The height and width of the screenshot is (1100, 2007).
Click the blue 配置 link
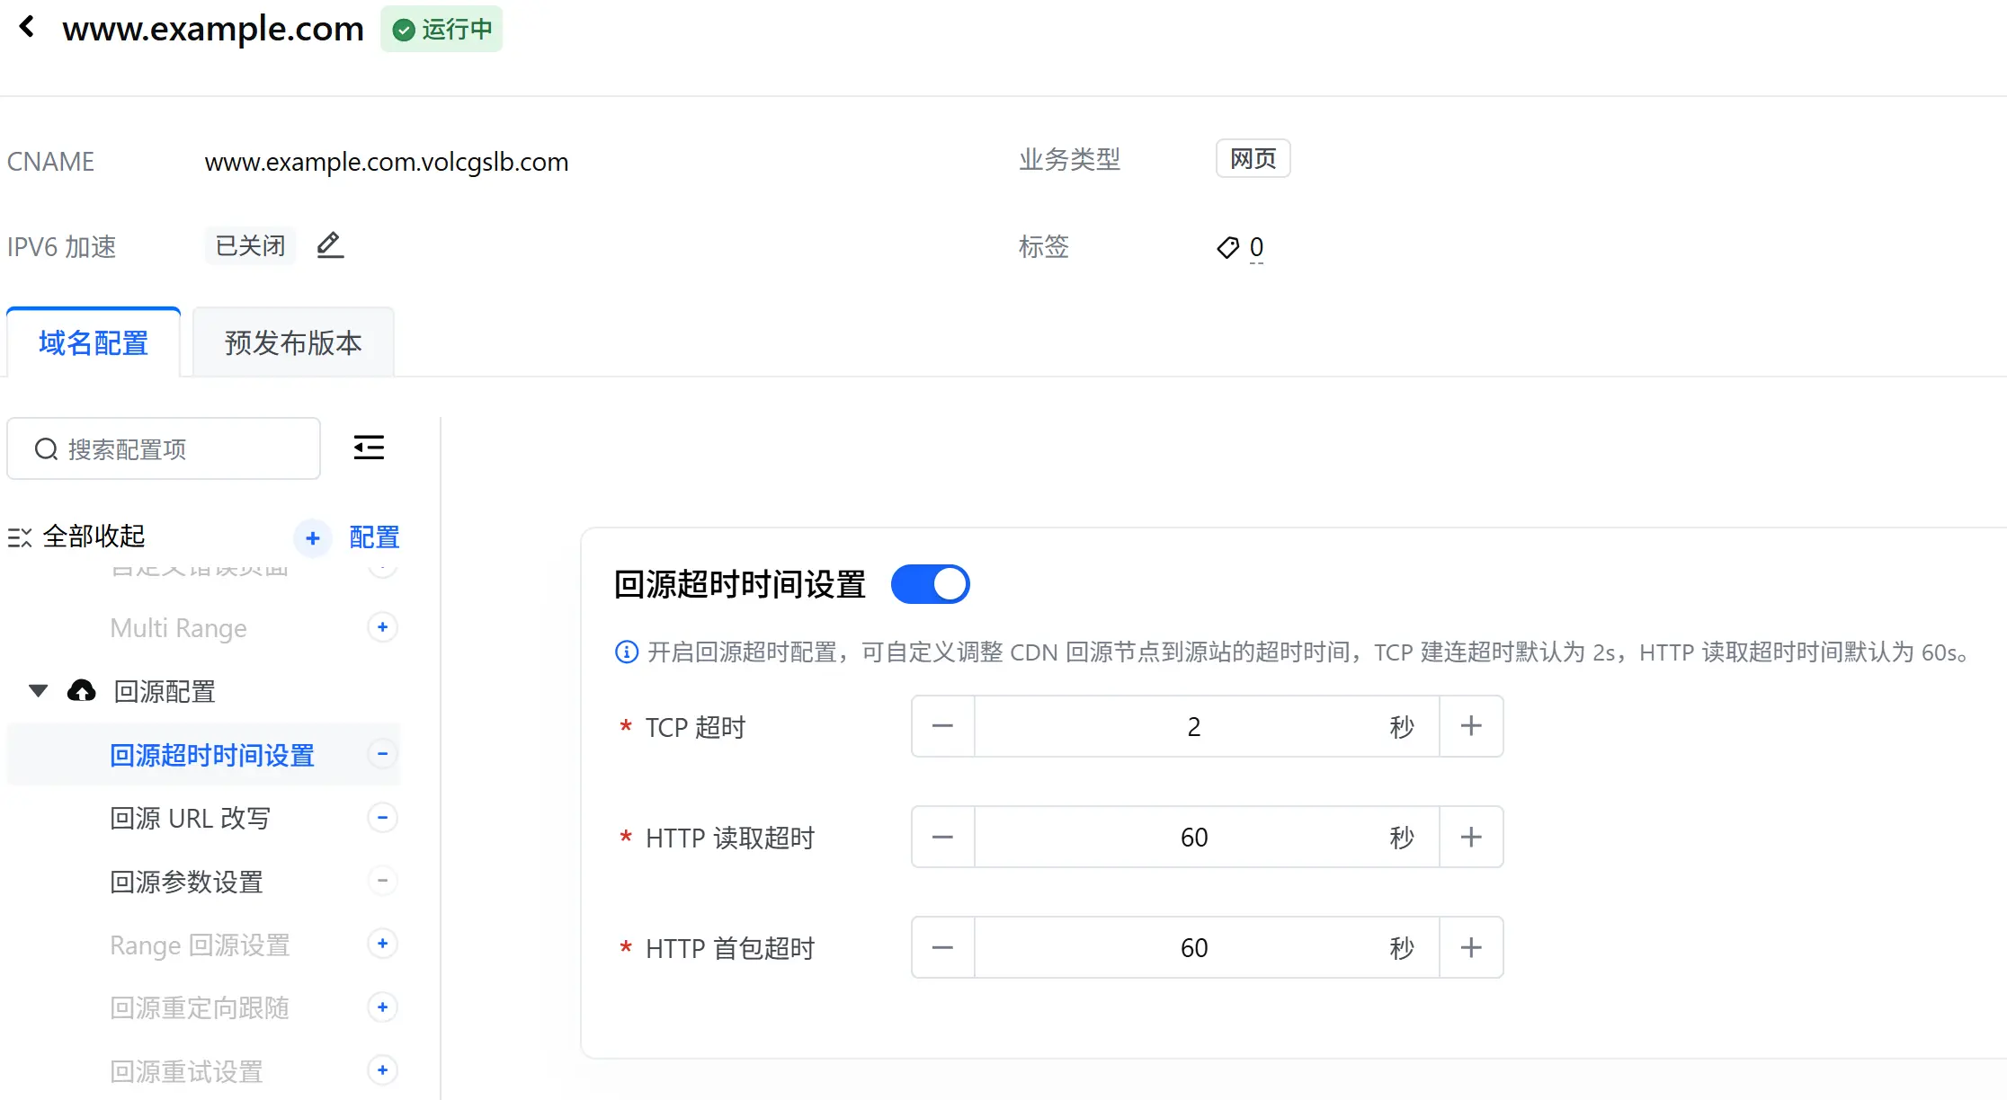click(374, 537)
